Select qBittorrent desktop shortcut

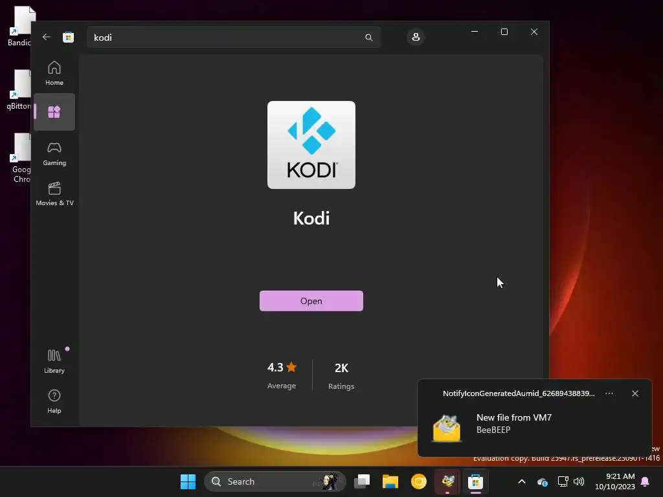19,89
